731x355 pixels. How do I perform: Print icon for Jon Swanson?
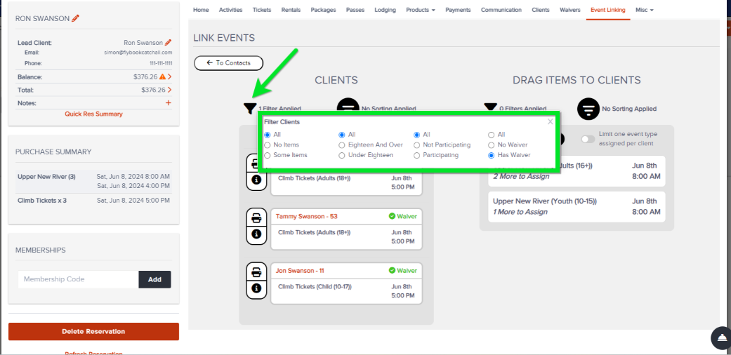click(x=256, y=272)
